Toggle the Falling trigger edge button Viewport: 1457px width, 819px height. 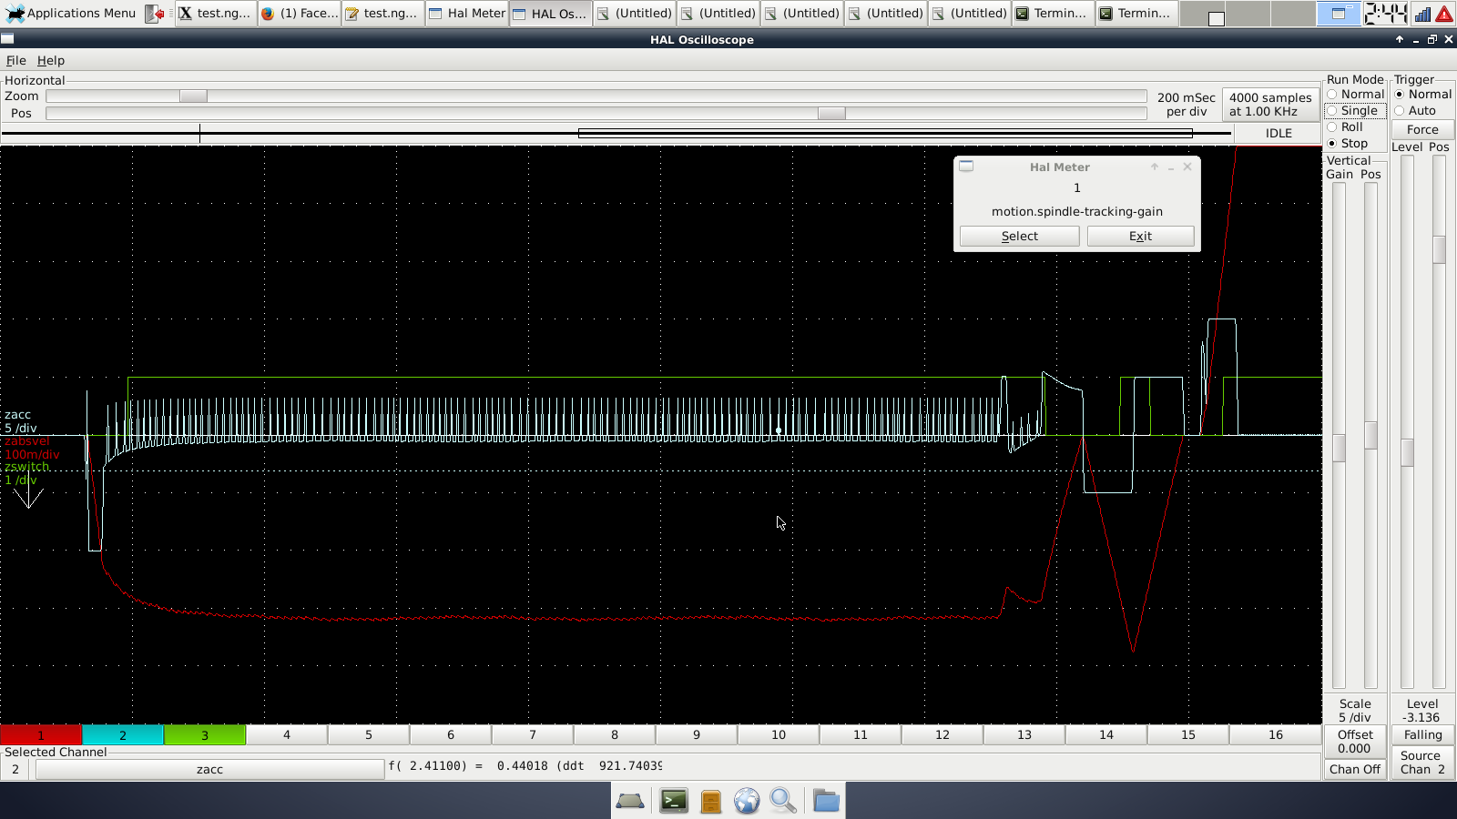tap(1422, 734)
